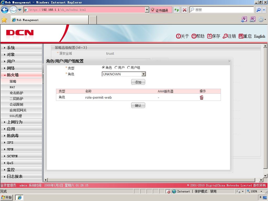Screen dimensions: 268x201
Task: Open the 会话限制 submenu item
Action: coord(21,104)
